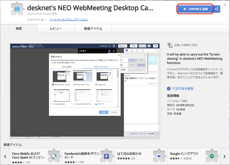The image size is (230, 165).
Task: Click the help question mark icon in screenshot
Action: (143, 50)
